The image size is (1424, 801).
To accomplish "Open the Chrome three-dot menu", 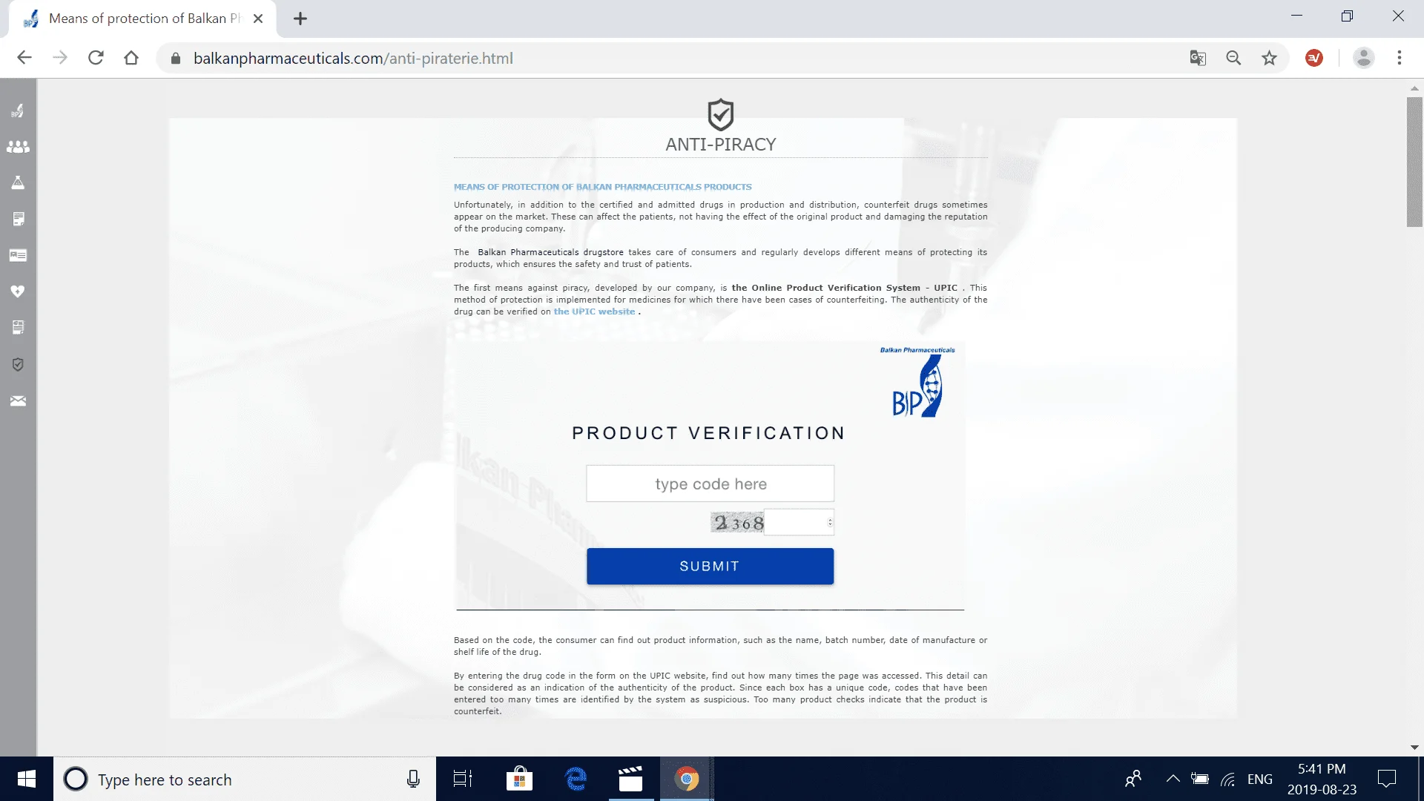I will pos(1400,58).
